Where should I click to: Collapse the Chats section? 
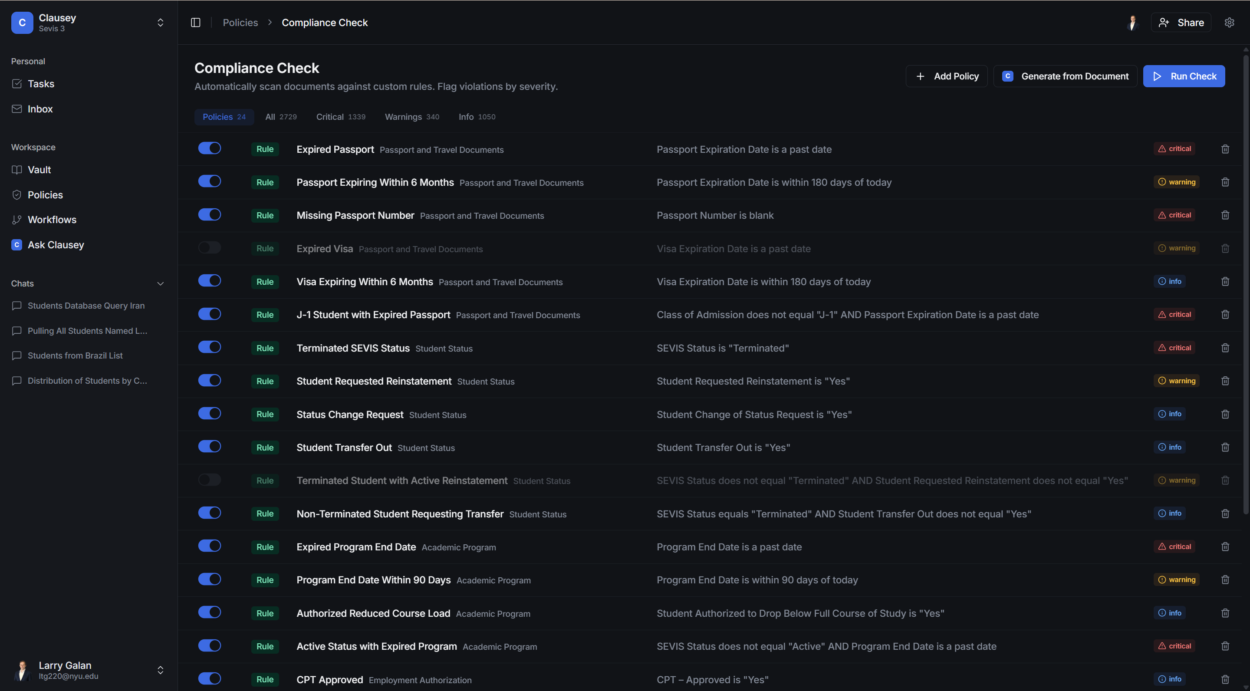click(x=160, y=283)
